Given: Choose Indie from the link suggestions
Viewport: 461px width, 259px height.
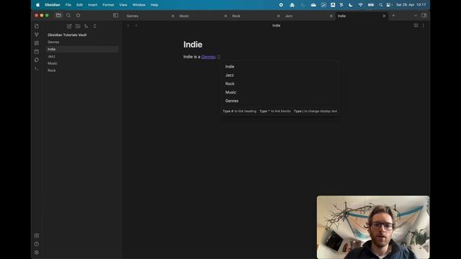Looking at the screenshot, I should tap(280, 67).
